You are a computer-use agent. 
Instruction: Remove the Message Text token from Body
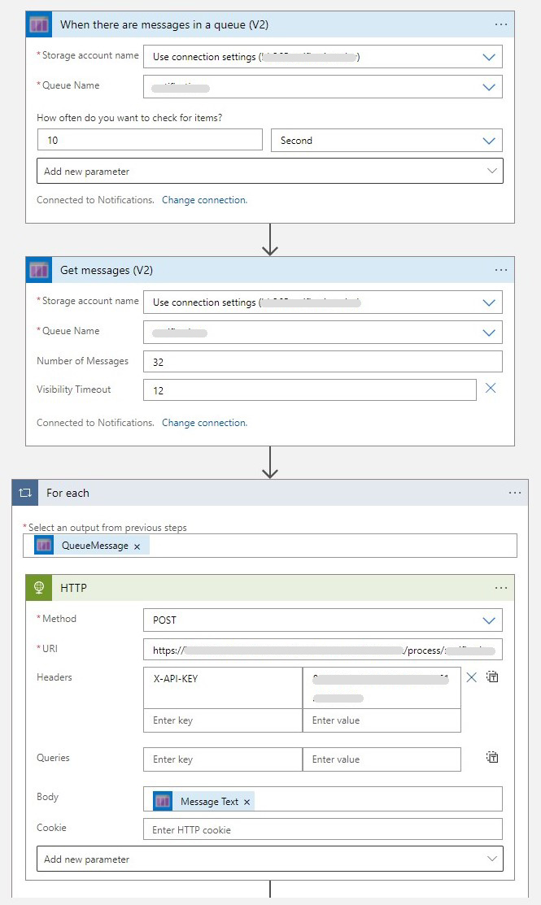click(x=247, y=803)
